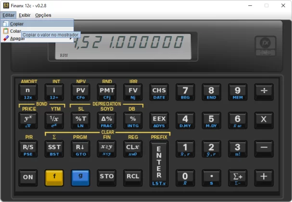Screen dimensions: 292x202
Task: Click the yellow f prefix key
Action: coord(54,178)
